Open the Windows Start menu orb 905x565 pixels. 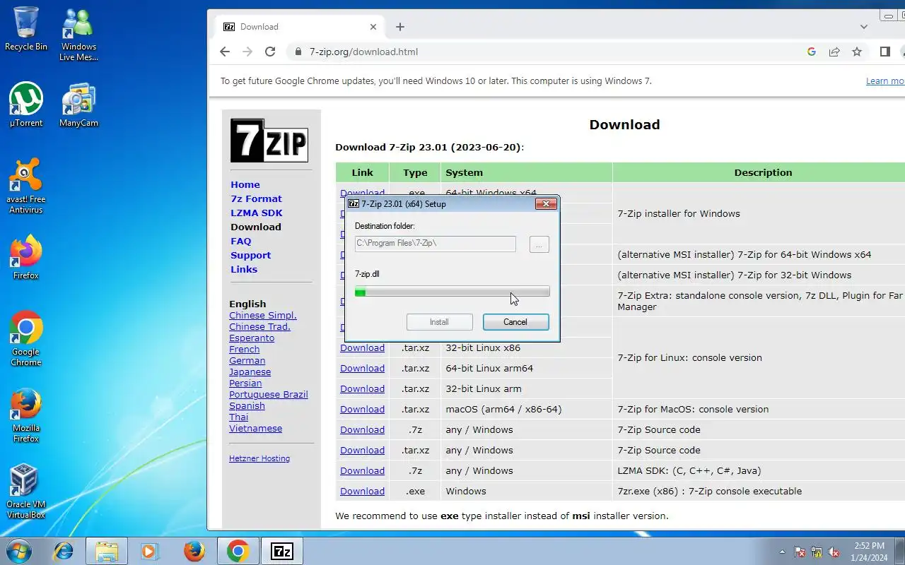click(18, 551)
